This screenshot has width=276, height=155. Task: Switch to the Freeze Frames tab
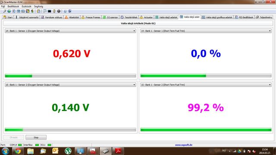pyautogui.click(x=91, y=17)
